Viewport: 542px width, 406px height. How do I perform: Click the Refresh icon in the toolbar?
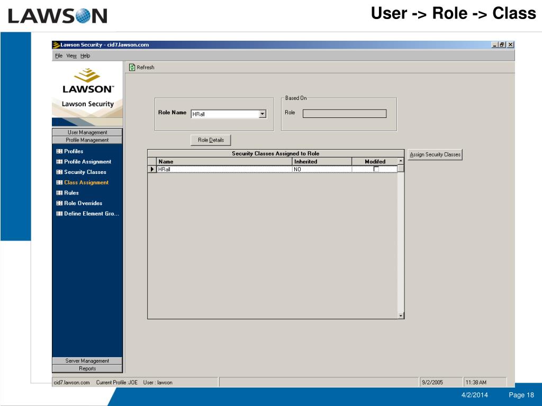(x=132, y=67)
